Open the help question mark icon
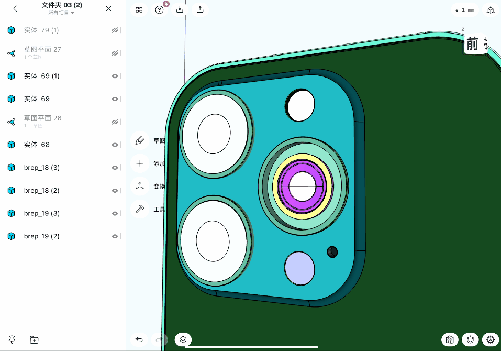 coord(159,9)
